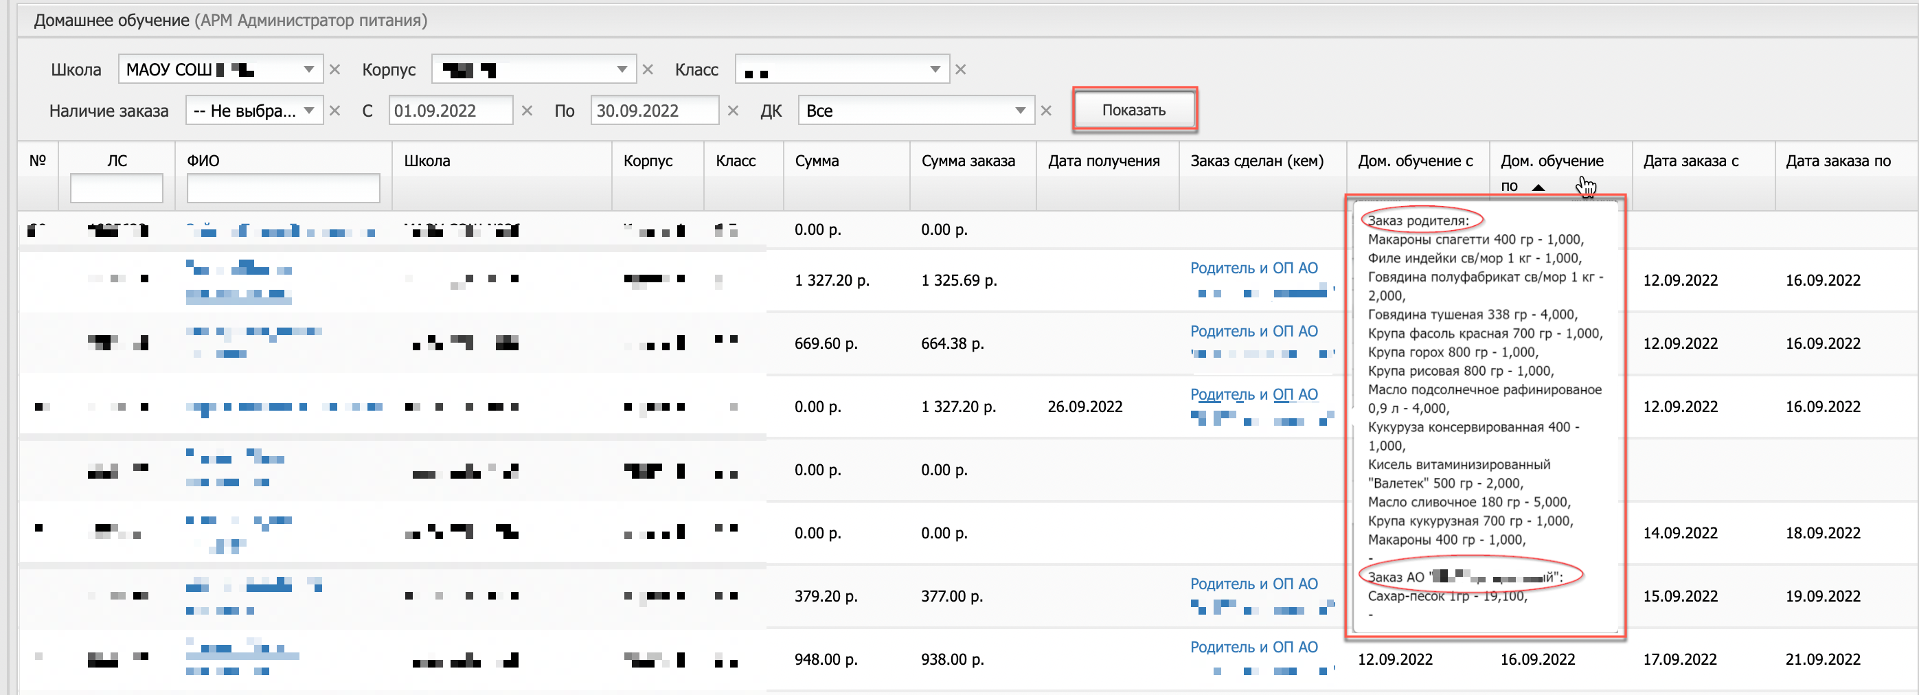Click order end date 18.09.2022 cell
This screenshot has height=695, width=1919.
(1823, 534)
